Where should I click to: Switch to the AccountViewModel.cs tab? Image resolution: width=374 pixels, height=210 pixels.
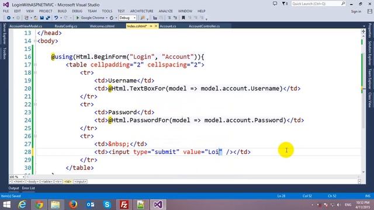click(26, 26)
